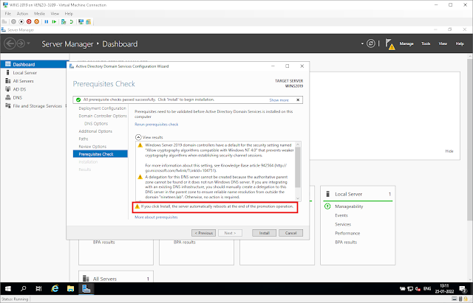Viewport: 473px width, 303px height.
Task: Refresh the Server Manager dashboard
Action: click(371, 43)
